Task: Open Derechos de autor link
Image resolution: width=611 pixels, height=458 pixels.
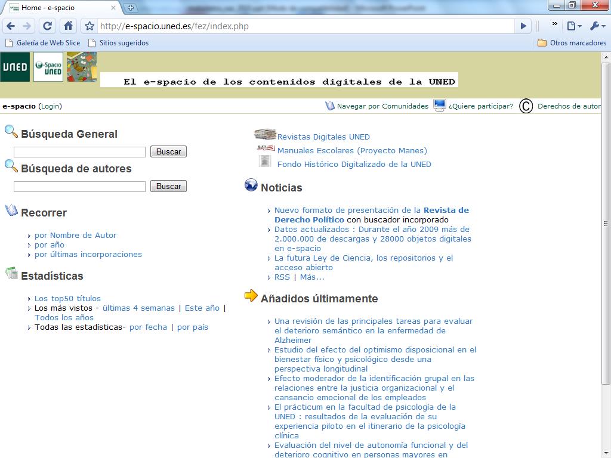Action: [x=569, y=106]
